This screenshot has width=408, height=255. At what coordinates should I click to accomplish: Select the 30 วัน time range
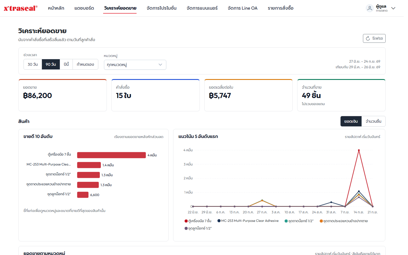(x=33, y=64)
